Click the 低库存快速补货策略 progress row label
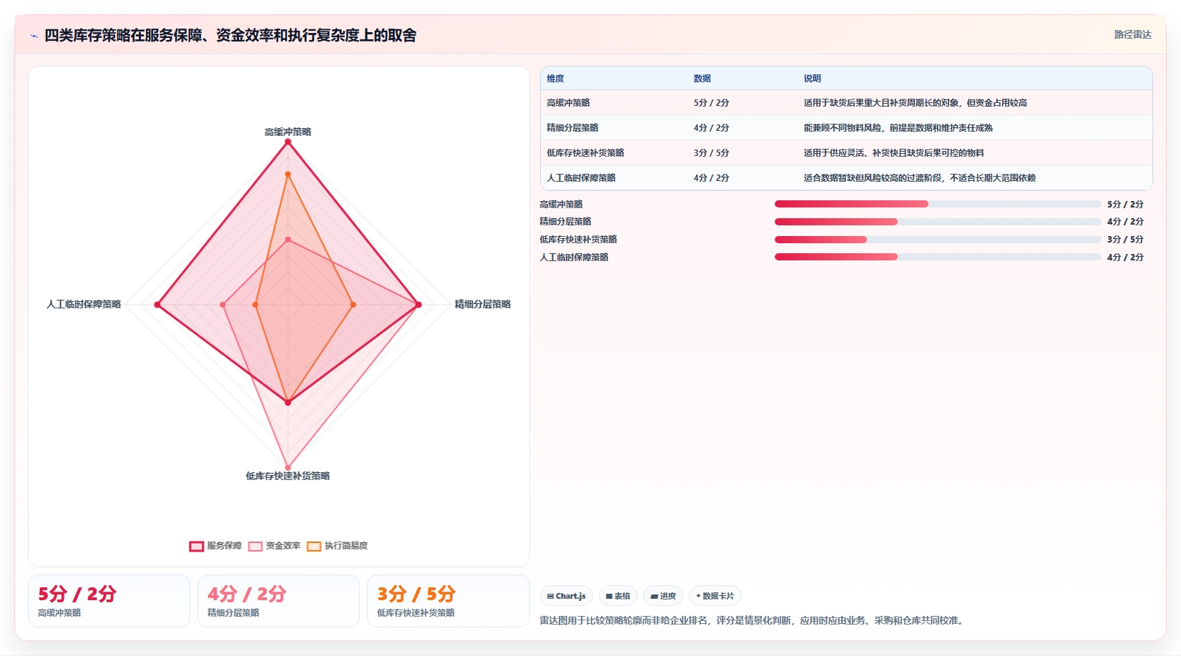 point(578,240)
